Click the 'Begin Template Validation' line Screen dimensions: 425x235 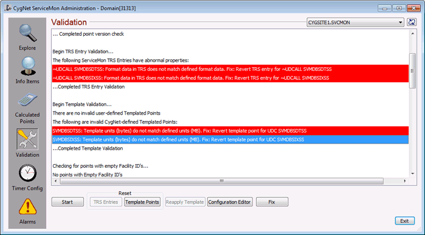(x=82, y=104)
